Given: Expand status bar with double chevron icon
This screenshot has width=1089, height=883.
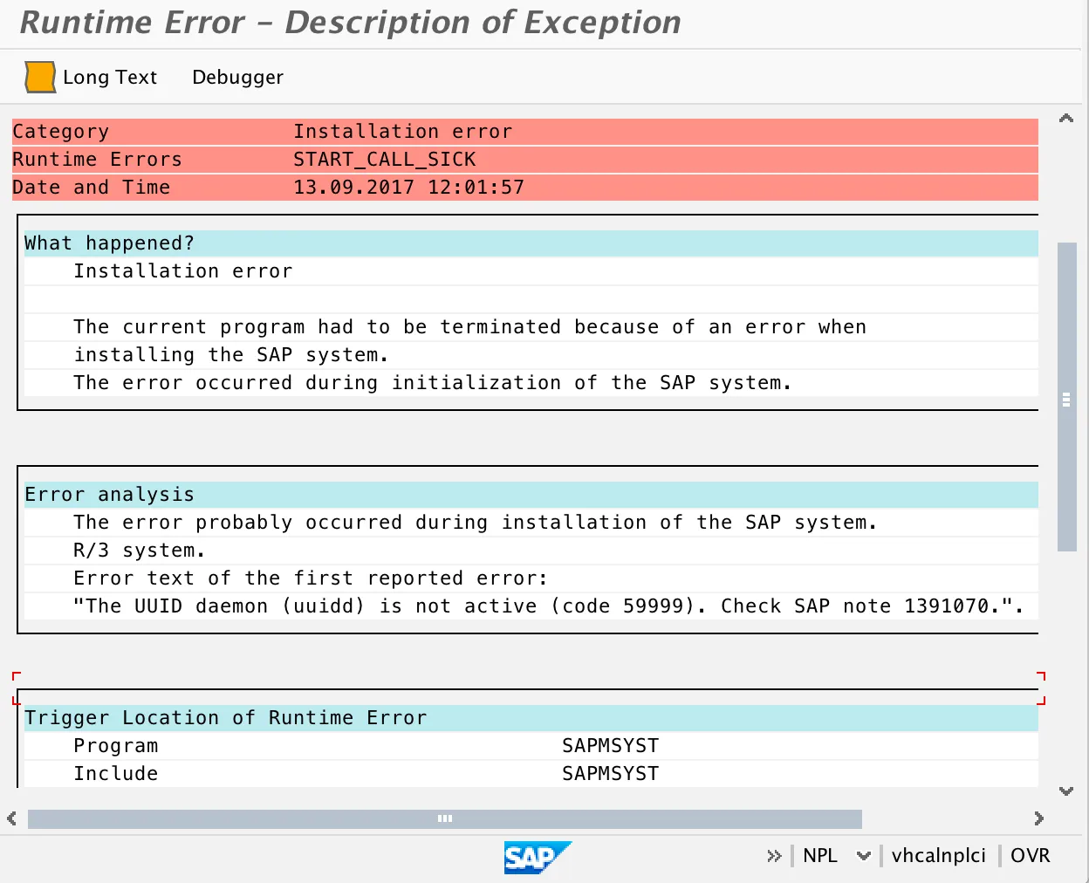Looking at the screenshot, I should [x=773, y=856].
